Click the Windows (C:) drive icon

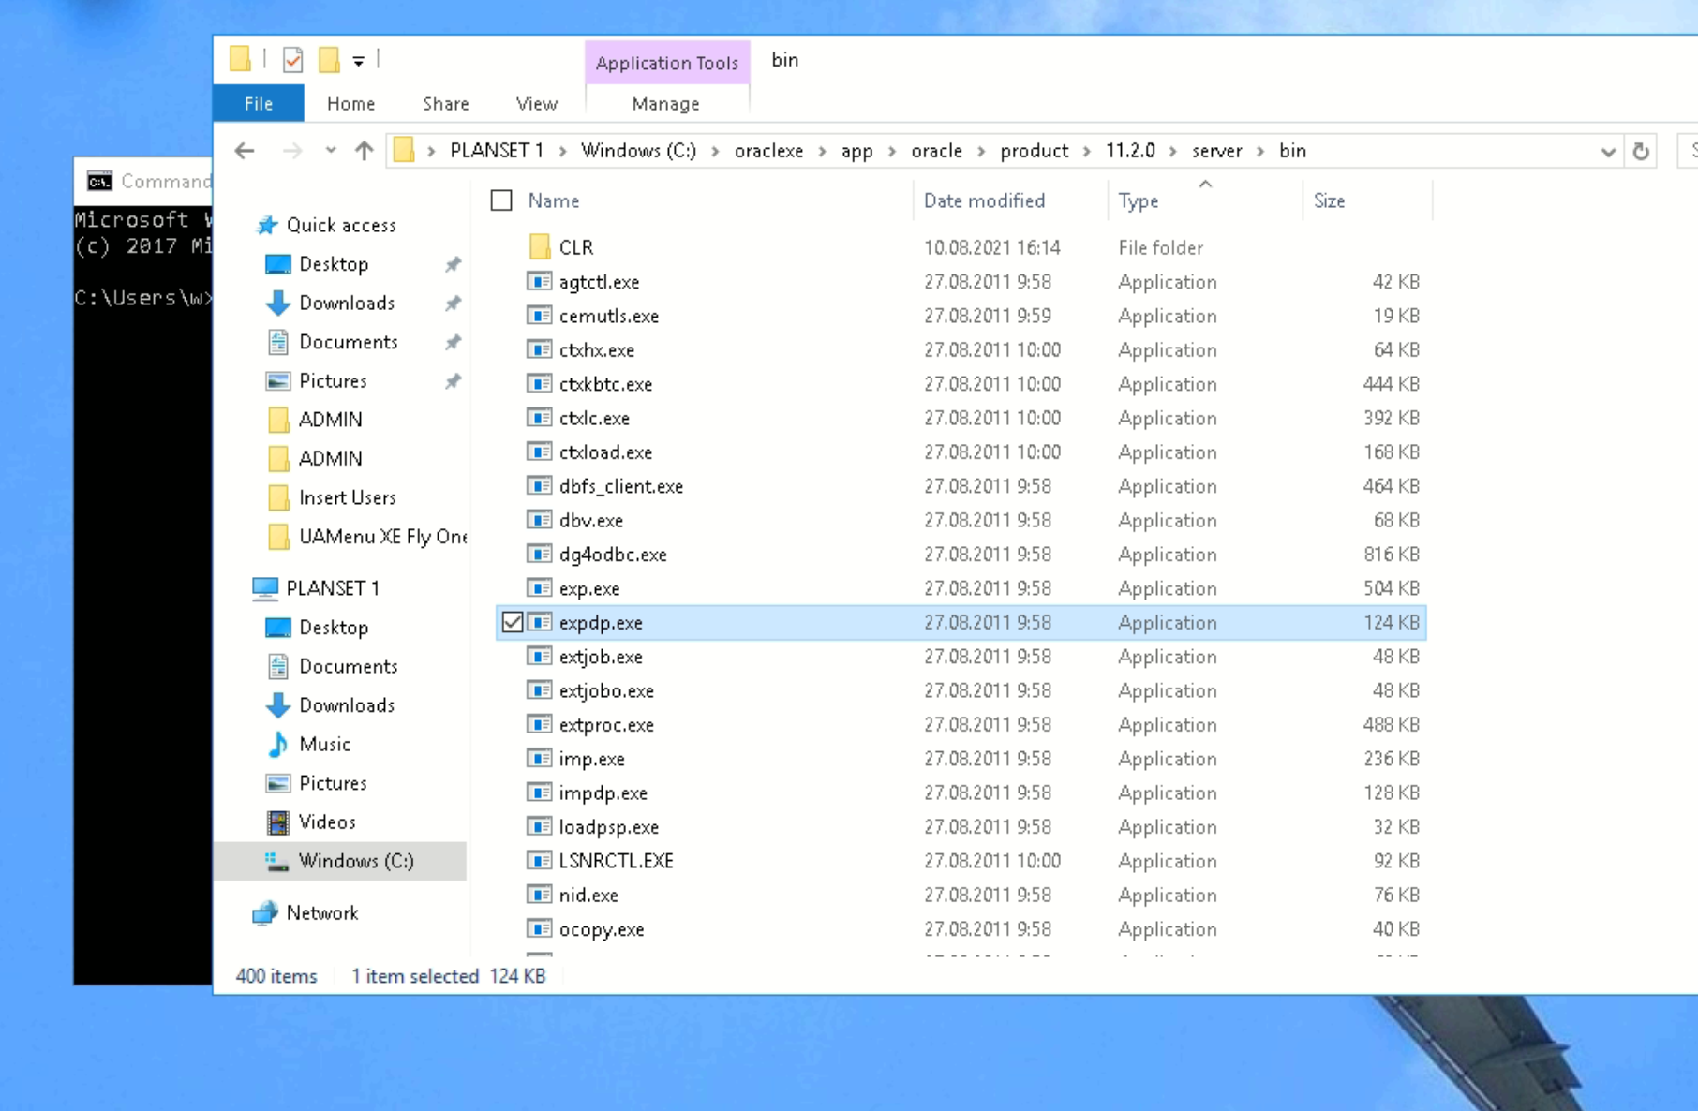pyautogui.click(x=277, y=861)
